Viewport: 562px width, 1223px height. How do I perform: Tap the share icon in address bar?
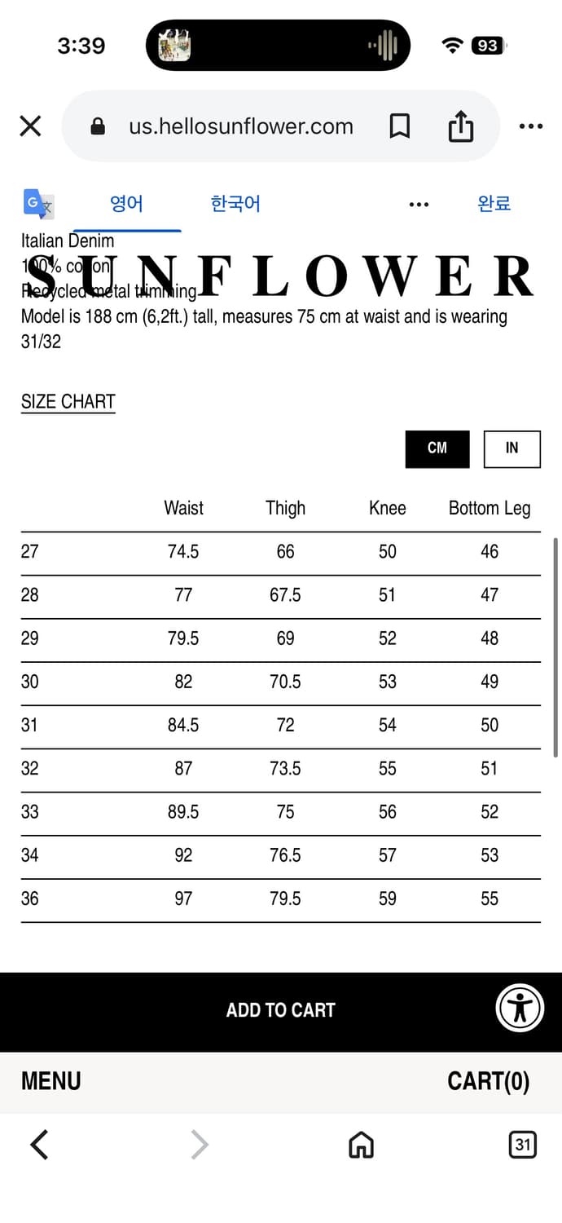[460, 126]
